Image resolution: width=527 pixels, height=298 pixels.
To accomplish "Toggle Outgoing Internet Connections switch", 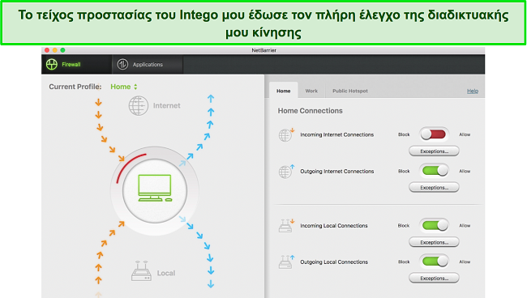I will (435, 171).
